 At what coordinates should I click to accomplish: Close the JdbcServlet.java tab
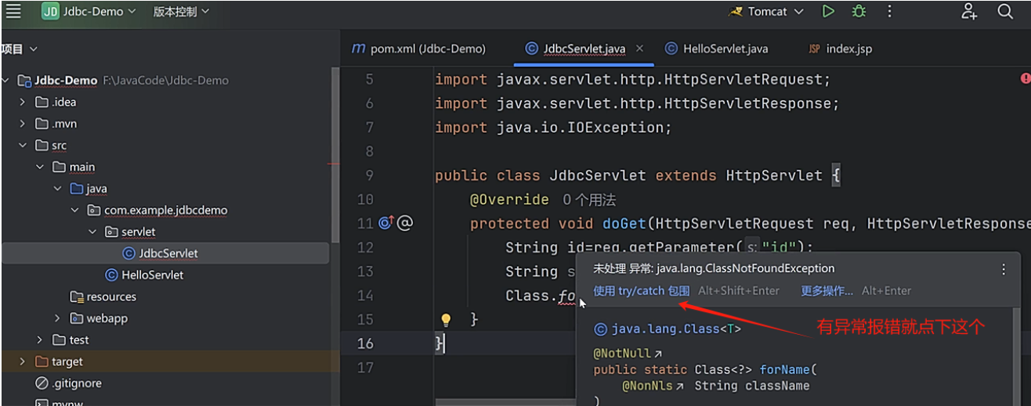pyautogui.click(x=639, y=49)
